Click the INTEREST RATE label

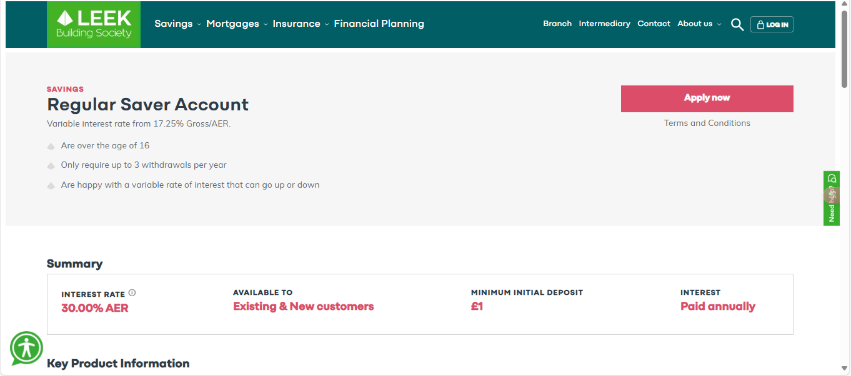93,294
